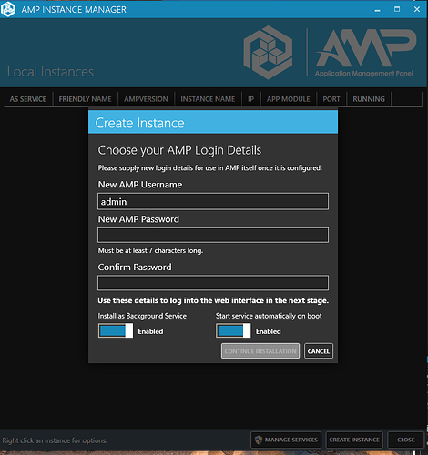Viewport: 428px width, 455px height.
Task: Toggle Start service automatically on boot switch
Action: [x=233, y=330]
